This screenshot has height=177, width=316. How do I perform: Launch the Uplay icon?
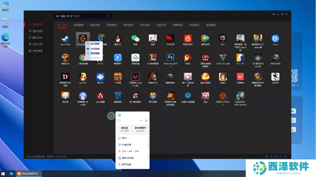coord(275,38)
